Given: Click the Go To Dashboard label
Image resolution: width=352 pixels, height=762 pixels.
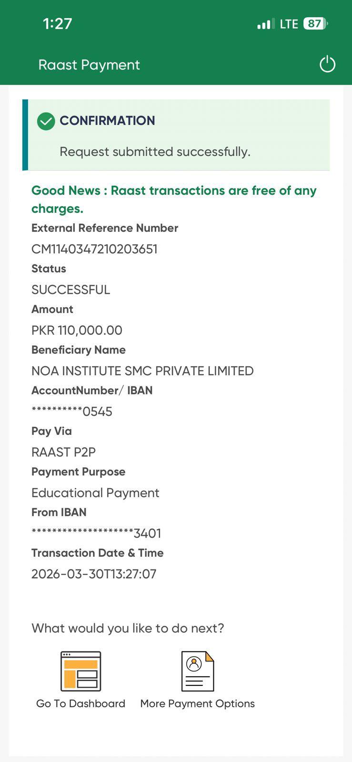Looking at the screenshot, I should click(80, 703).
